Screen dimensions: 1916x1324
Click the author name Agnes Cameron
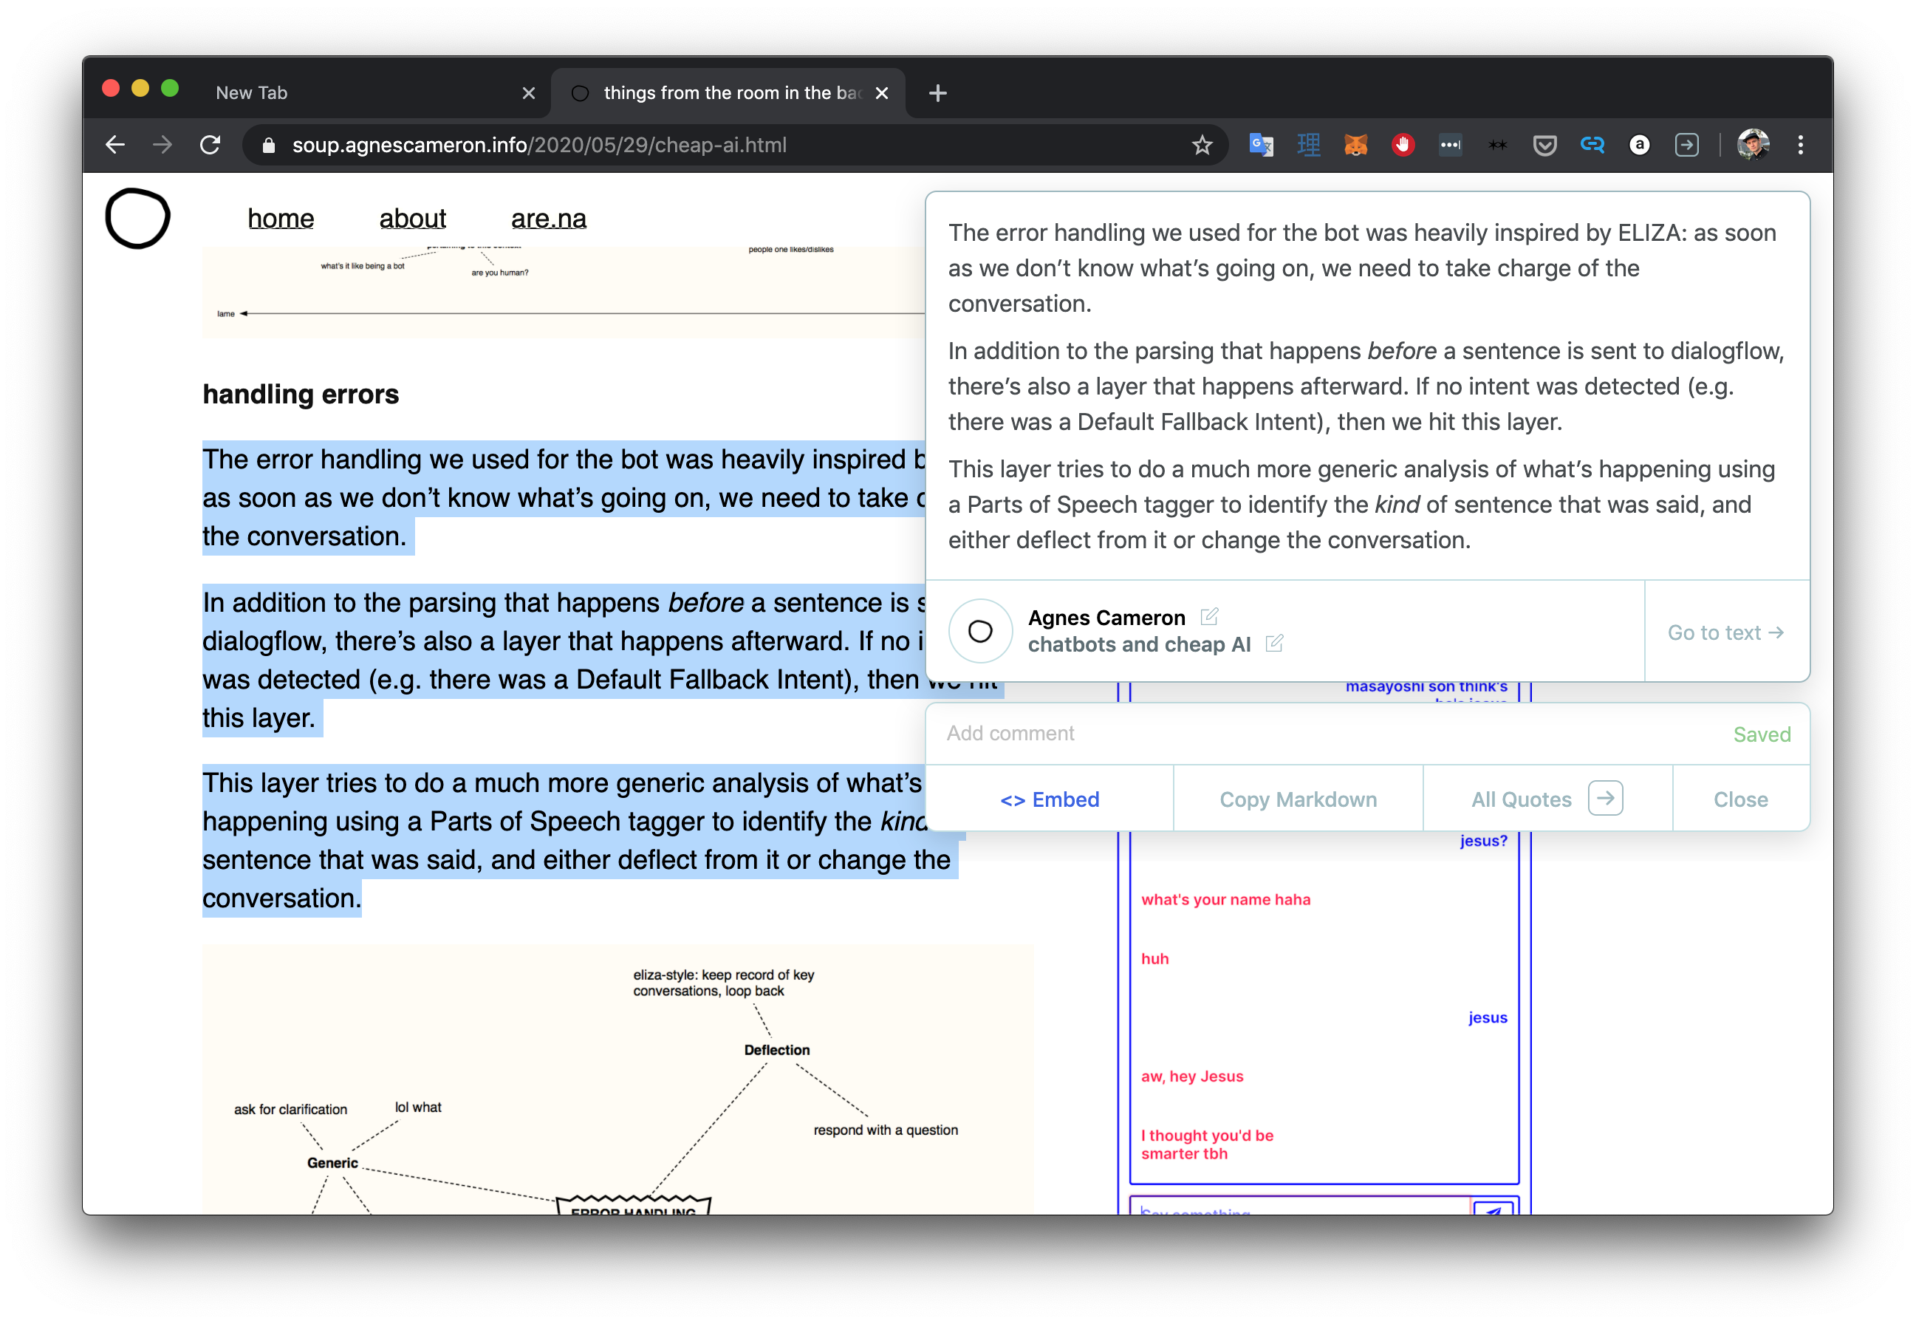coord(1106,617)
